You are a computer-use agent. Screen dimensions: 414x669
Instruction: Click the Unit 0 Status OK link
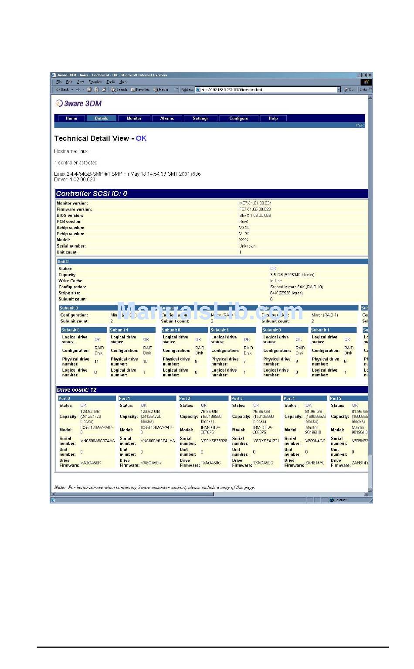click(x=273, y=269)
